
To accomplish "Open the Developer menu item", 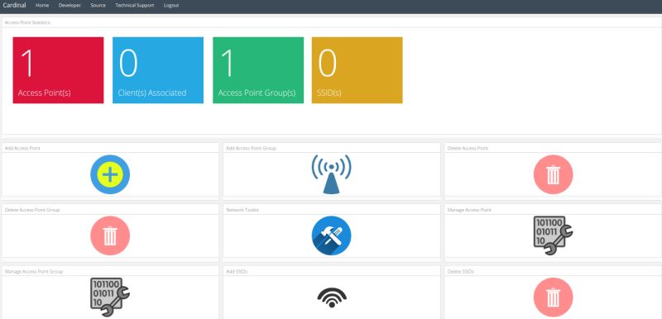I will click(x=70, y=6).
